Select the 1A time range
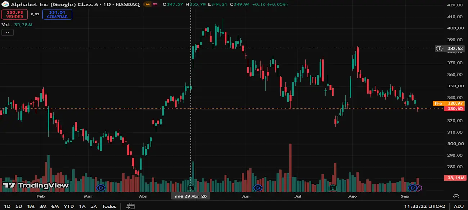This screenshot has width=468, height=210. [x=82, y=206]
